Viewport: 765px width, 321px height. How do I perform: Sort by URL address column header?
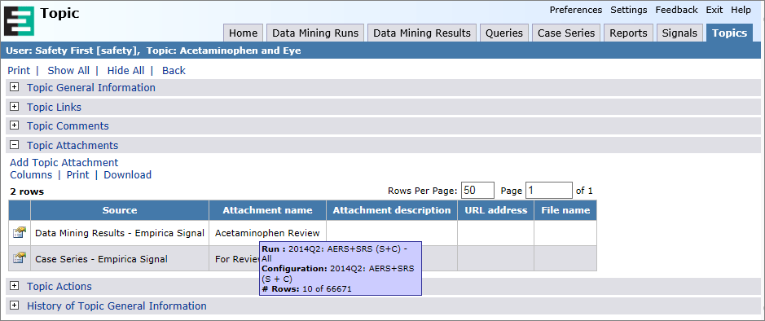pyautogui.click(x=495, y=210)
